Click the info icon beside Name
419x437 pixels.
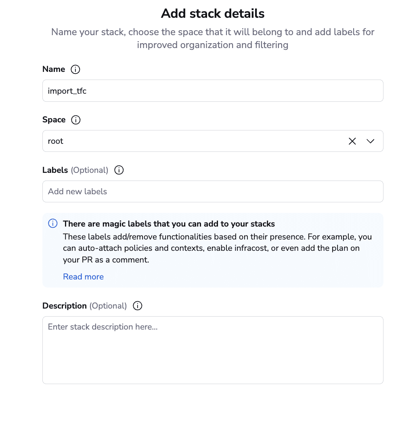point(75,69)
